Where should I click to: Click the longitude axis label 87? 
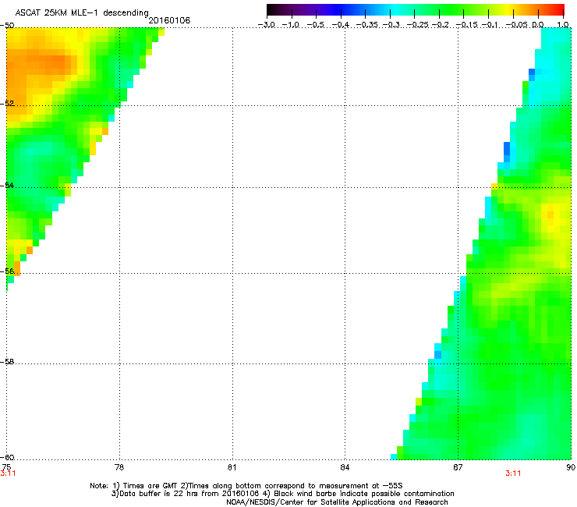458,467
